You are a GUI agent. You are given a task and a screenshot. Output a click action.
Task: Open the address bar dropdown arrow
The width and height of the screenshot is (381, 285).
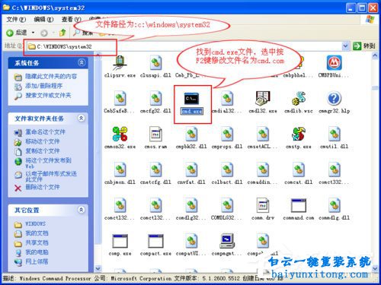[345, 46]
